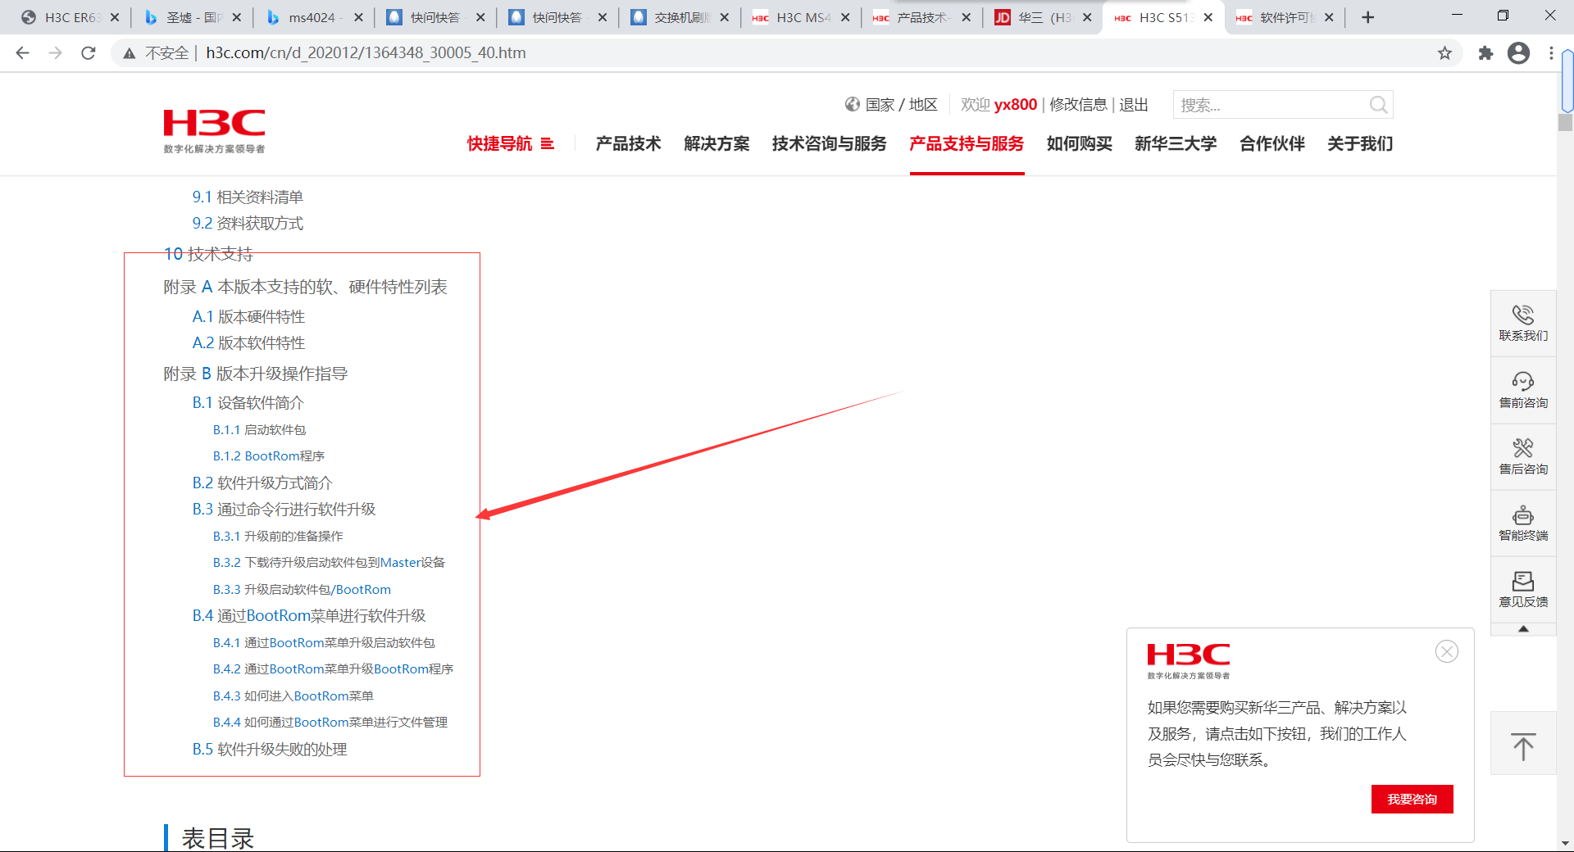Close the ms4024 tab

pyautogui.click(x=358, y=17)
